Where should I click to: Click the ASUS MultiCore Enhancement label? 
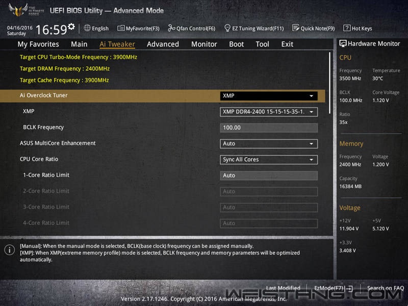click(58, 143)
